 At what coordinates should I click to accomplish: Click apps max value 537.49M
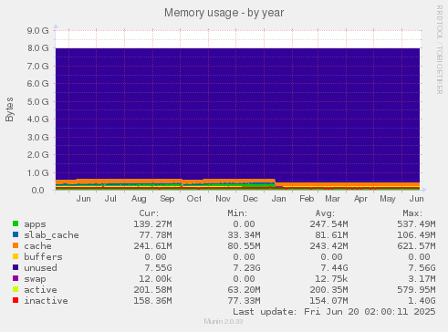pos(416,224)
